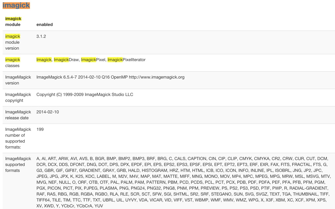The height and width of the screenshot is (209, 335).
Task: Click 'ImageMagick version' row label
Action: pyautogui.click(x=18, y=80)
